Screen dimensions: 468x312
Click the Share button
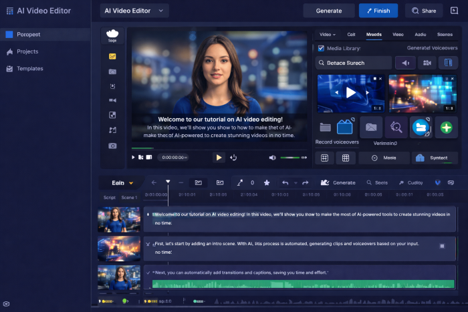pos(424,11)
